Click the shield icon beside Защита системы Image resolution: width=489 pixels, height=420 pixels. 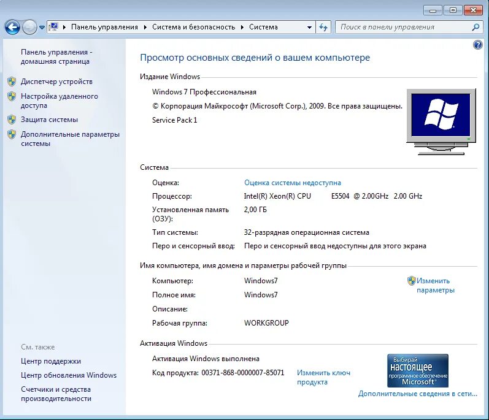click(12, 120)
